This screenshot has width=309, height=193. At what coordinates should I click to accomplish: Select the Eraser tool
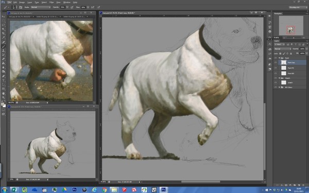point(4,59)
